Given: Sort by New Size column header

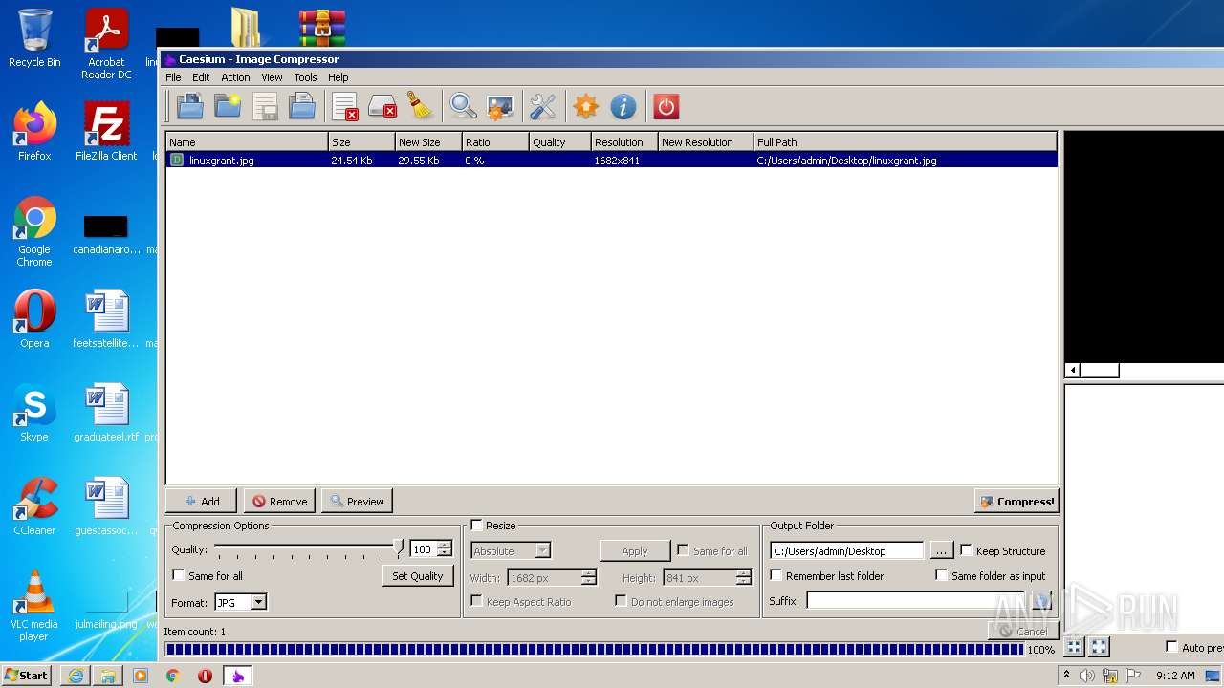Looking at the screenshot, I should [428, 142].
